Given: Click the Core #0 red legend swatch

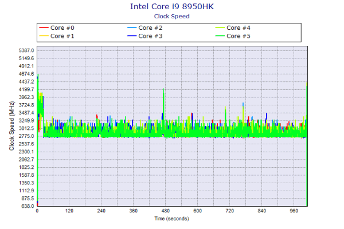Looking at the screenshot, I should click(x=44, y=28).
